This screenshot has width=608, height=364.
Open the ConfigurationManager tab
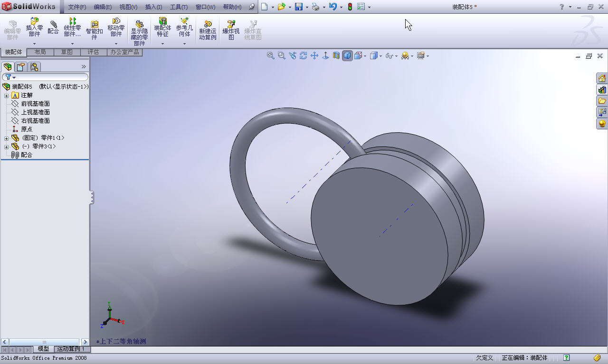(x=35, y=67)
